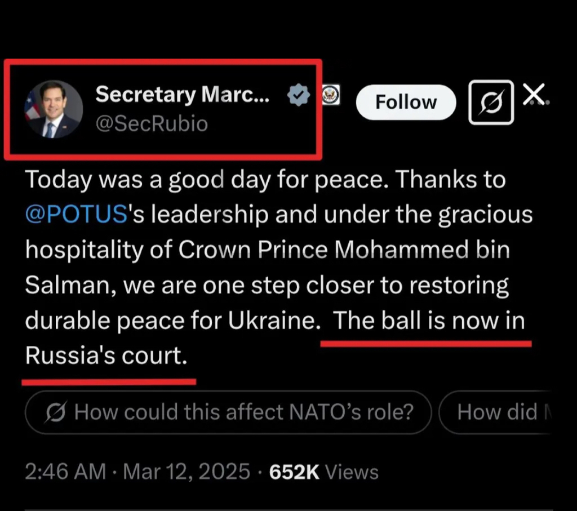This screenshot has width=577, height=511.
Task: View the 652K Views count
Action: click(323, 472)
